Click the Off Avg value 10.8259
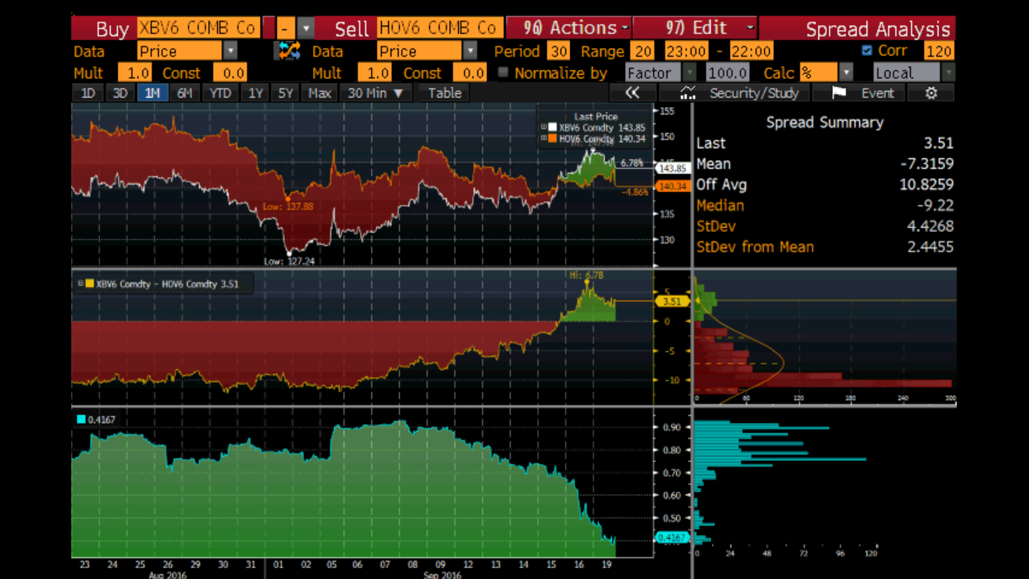The image size is (1029, 579). tap(927, 184)
